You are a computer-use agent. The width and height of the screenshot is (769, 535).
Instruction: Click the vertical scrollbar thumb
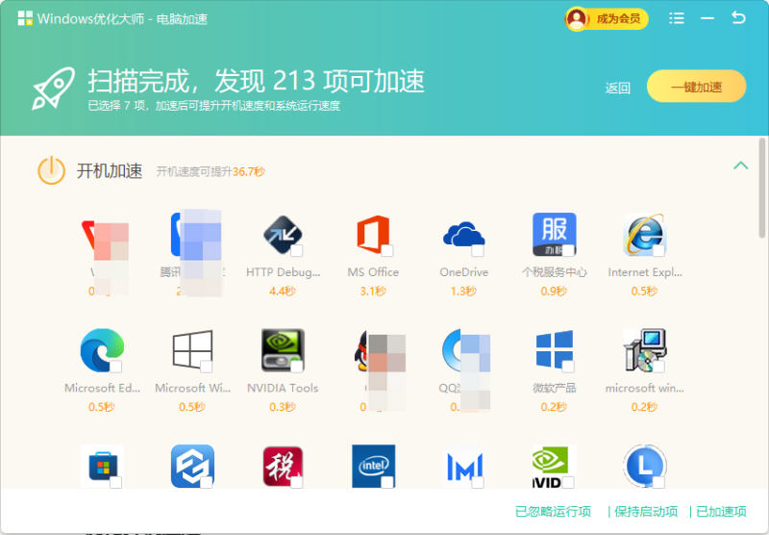pos(762,188)
